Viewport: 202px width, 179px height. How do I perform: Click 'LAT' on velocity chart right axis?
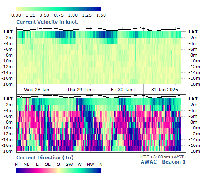[x=193, y=32]
